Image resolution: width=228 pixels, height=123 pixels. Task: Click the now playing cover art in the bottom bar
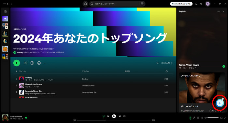click(x=5, y=117)
